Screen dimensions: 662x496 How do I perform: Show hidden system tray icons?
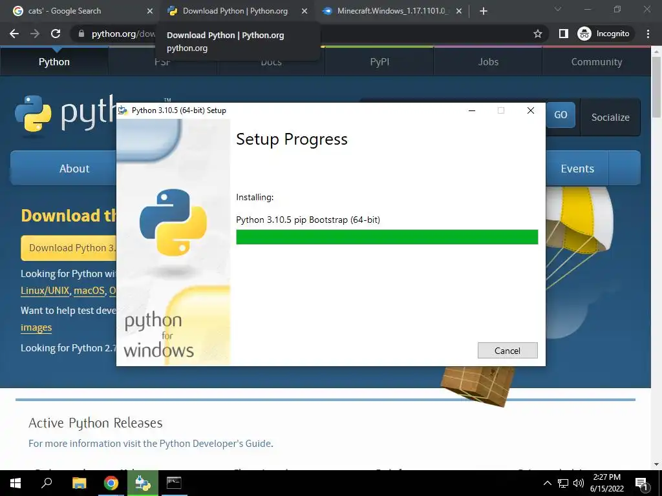coord(547,483)
